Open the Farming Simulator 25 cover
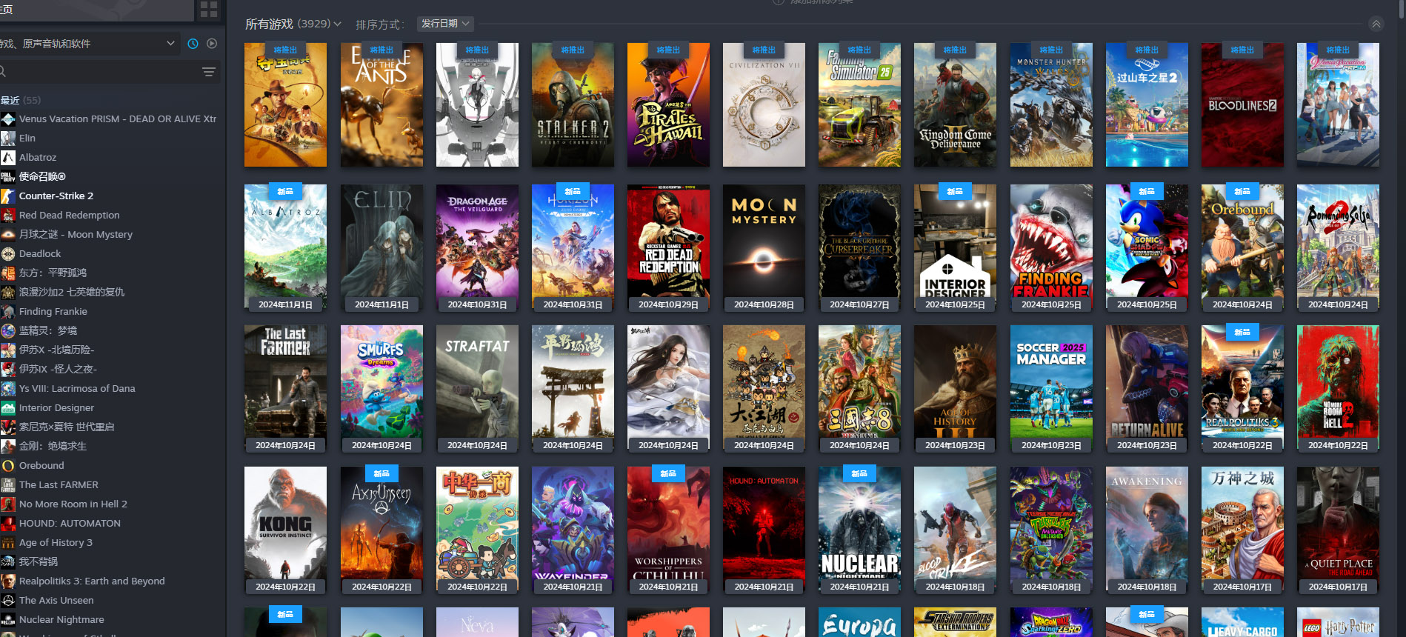Image resolution: width=1406 pixels, height=637 pixels. click(x=859, y=104)
